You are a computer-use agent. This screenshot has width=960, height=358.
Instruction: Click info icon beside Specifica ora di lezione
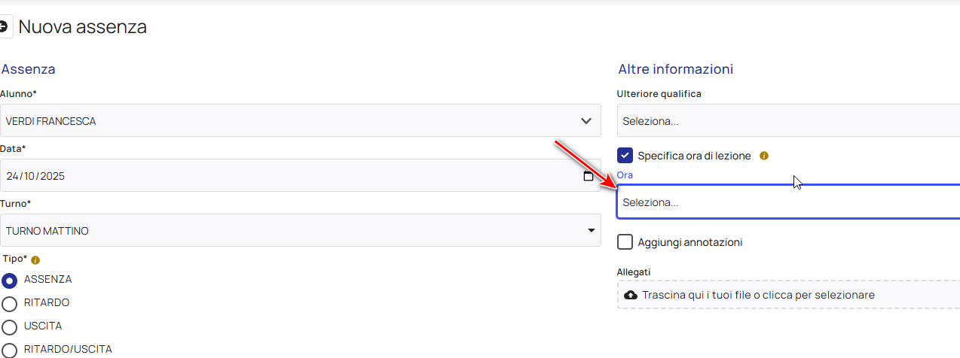[763, 156]
